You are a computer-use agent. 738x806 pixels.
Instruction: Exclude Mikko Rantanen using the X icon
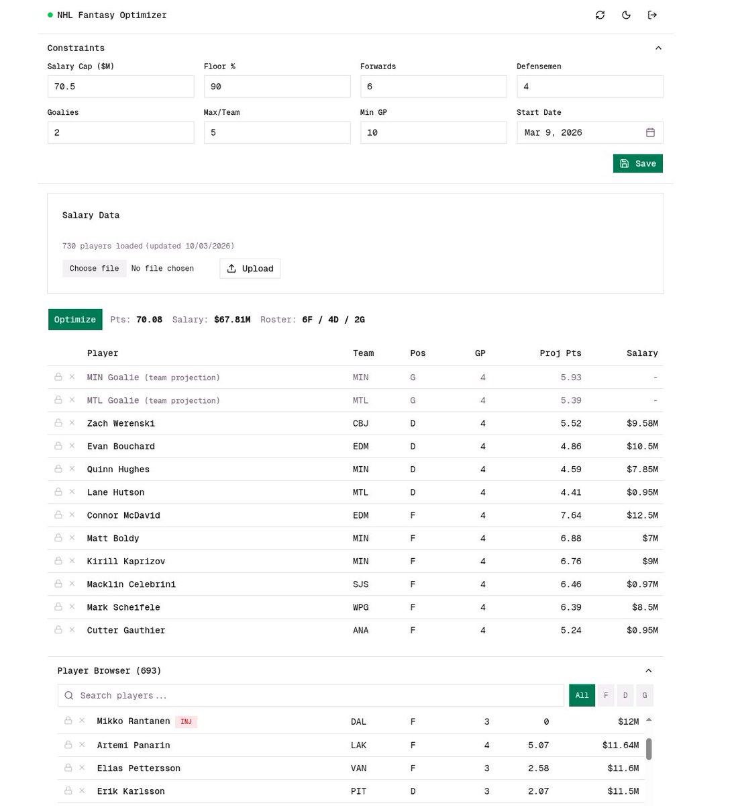(82, 721)
